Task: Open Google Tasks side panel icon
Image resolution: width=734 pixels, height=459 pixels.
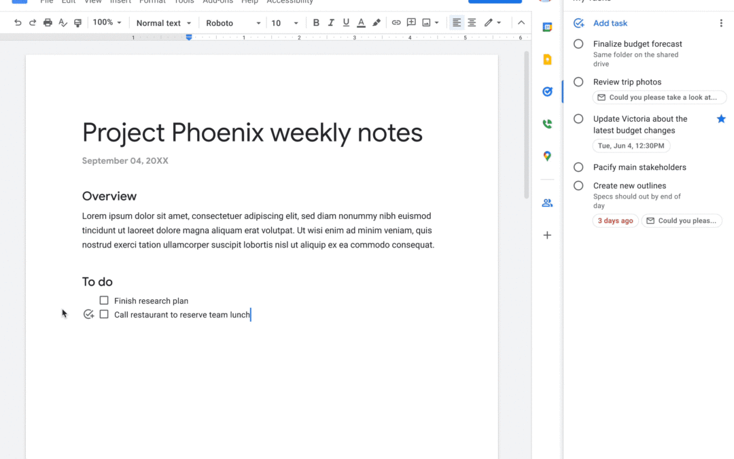Action: [547, 91]
